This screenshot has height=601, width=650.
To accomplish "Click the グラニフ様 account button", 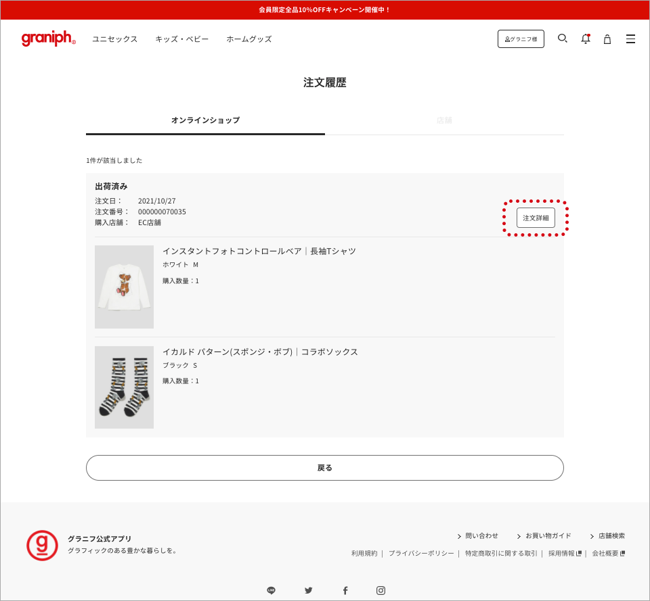I will click(521, 39).
